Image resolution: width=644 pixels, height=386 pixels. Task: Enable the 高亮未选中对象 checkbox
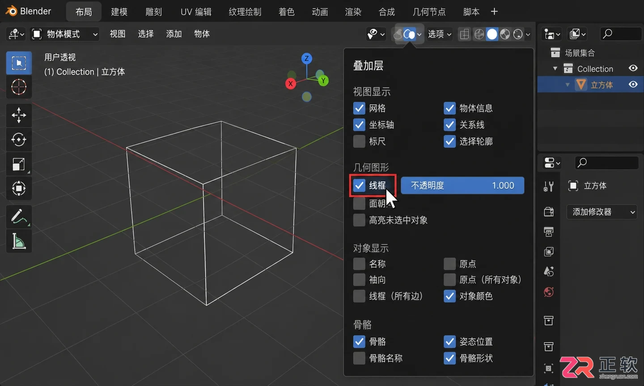(x=359, y=220)
